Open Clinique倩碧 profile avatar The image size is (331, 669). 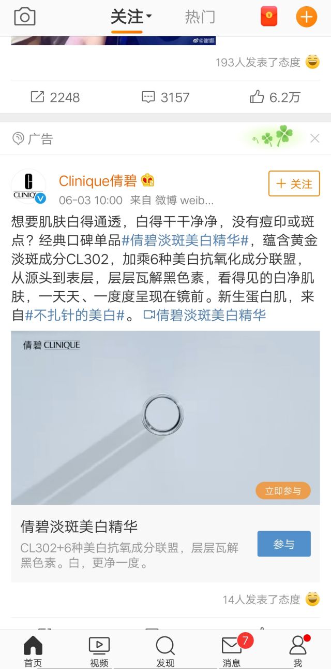[28, 187]
